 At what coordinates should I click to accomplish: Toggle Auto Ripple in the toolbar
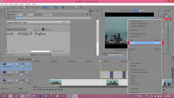point(51,7)
